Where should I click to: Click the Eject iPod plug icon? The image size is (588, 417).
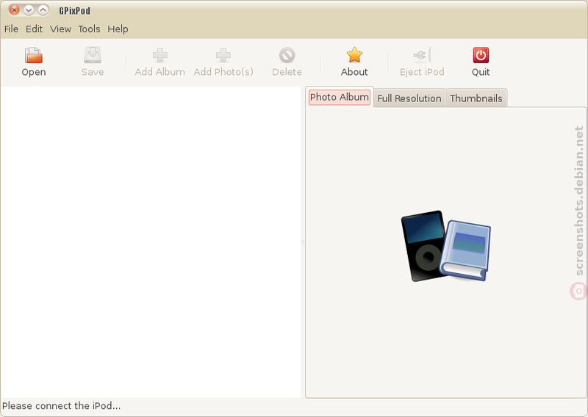[422, 55]
